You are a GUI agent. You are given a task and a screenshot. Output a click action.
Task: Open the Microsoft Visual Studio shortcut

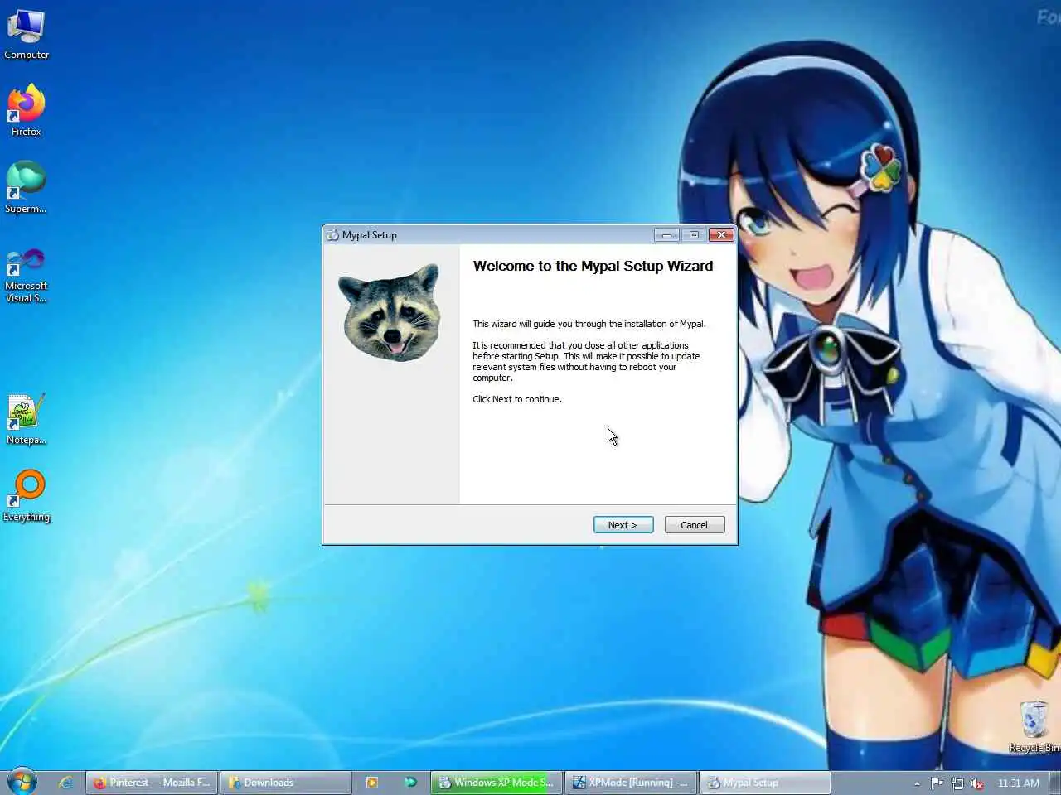(26, 276)
